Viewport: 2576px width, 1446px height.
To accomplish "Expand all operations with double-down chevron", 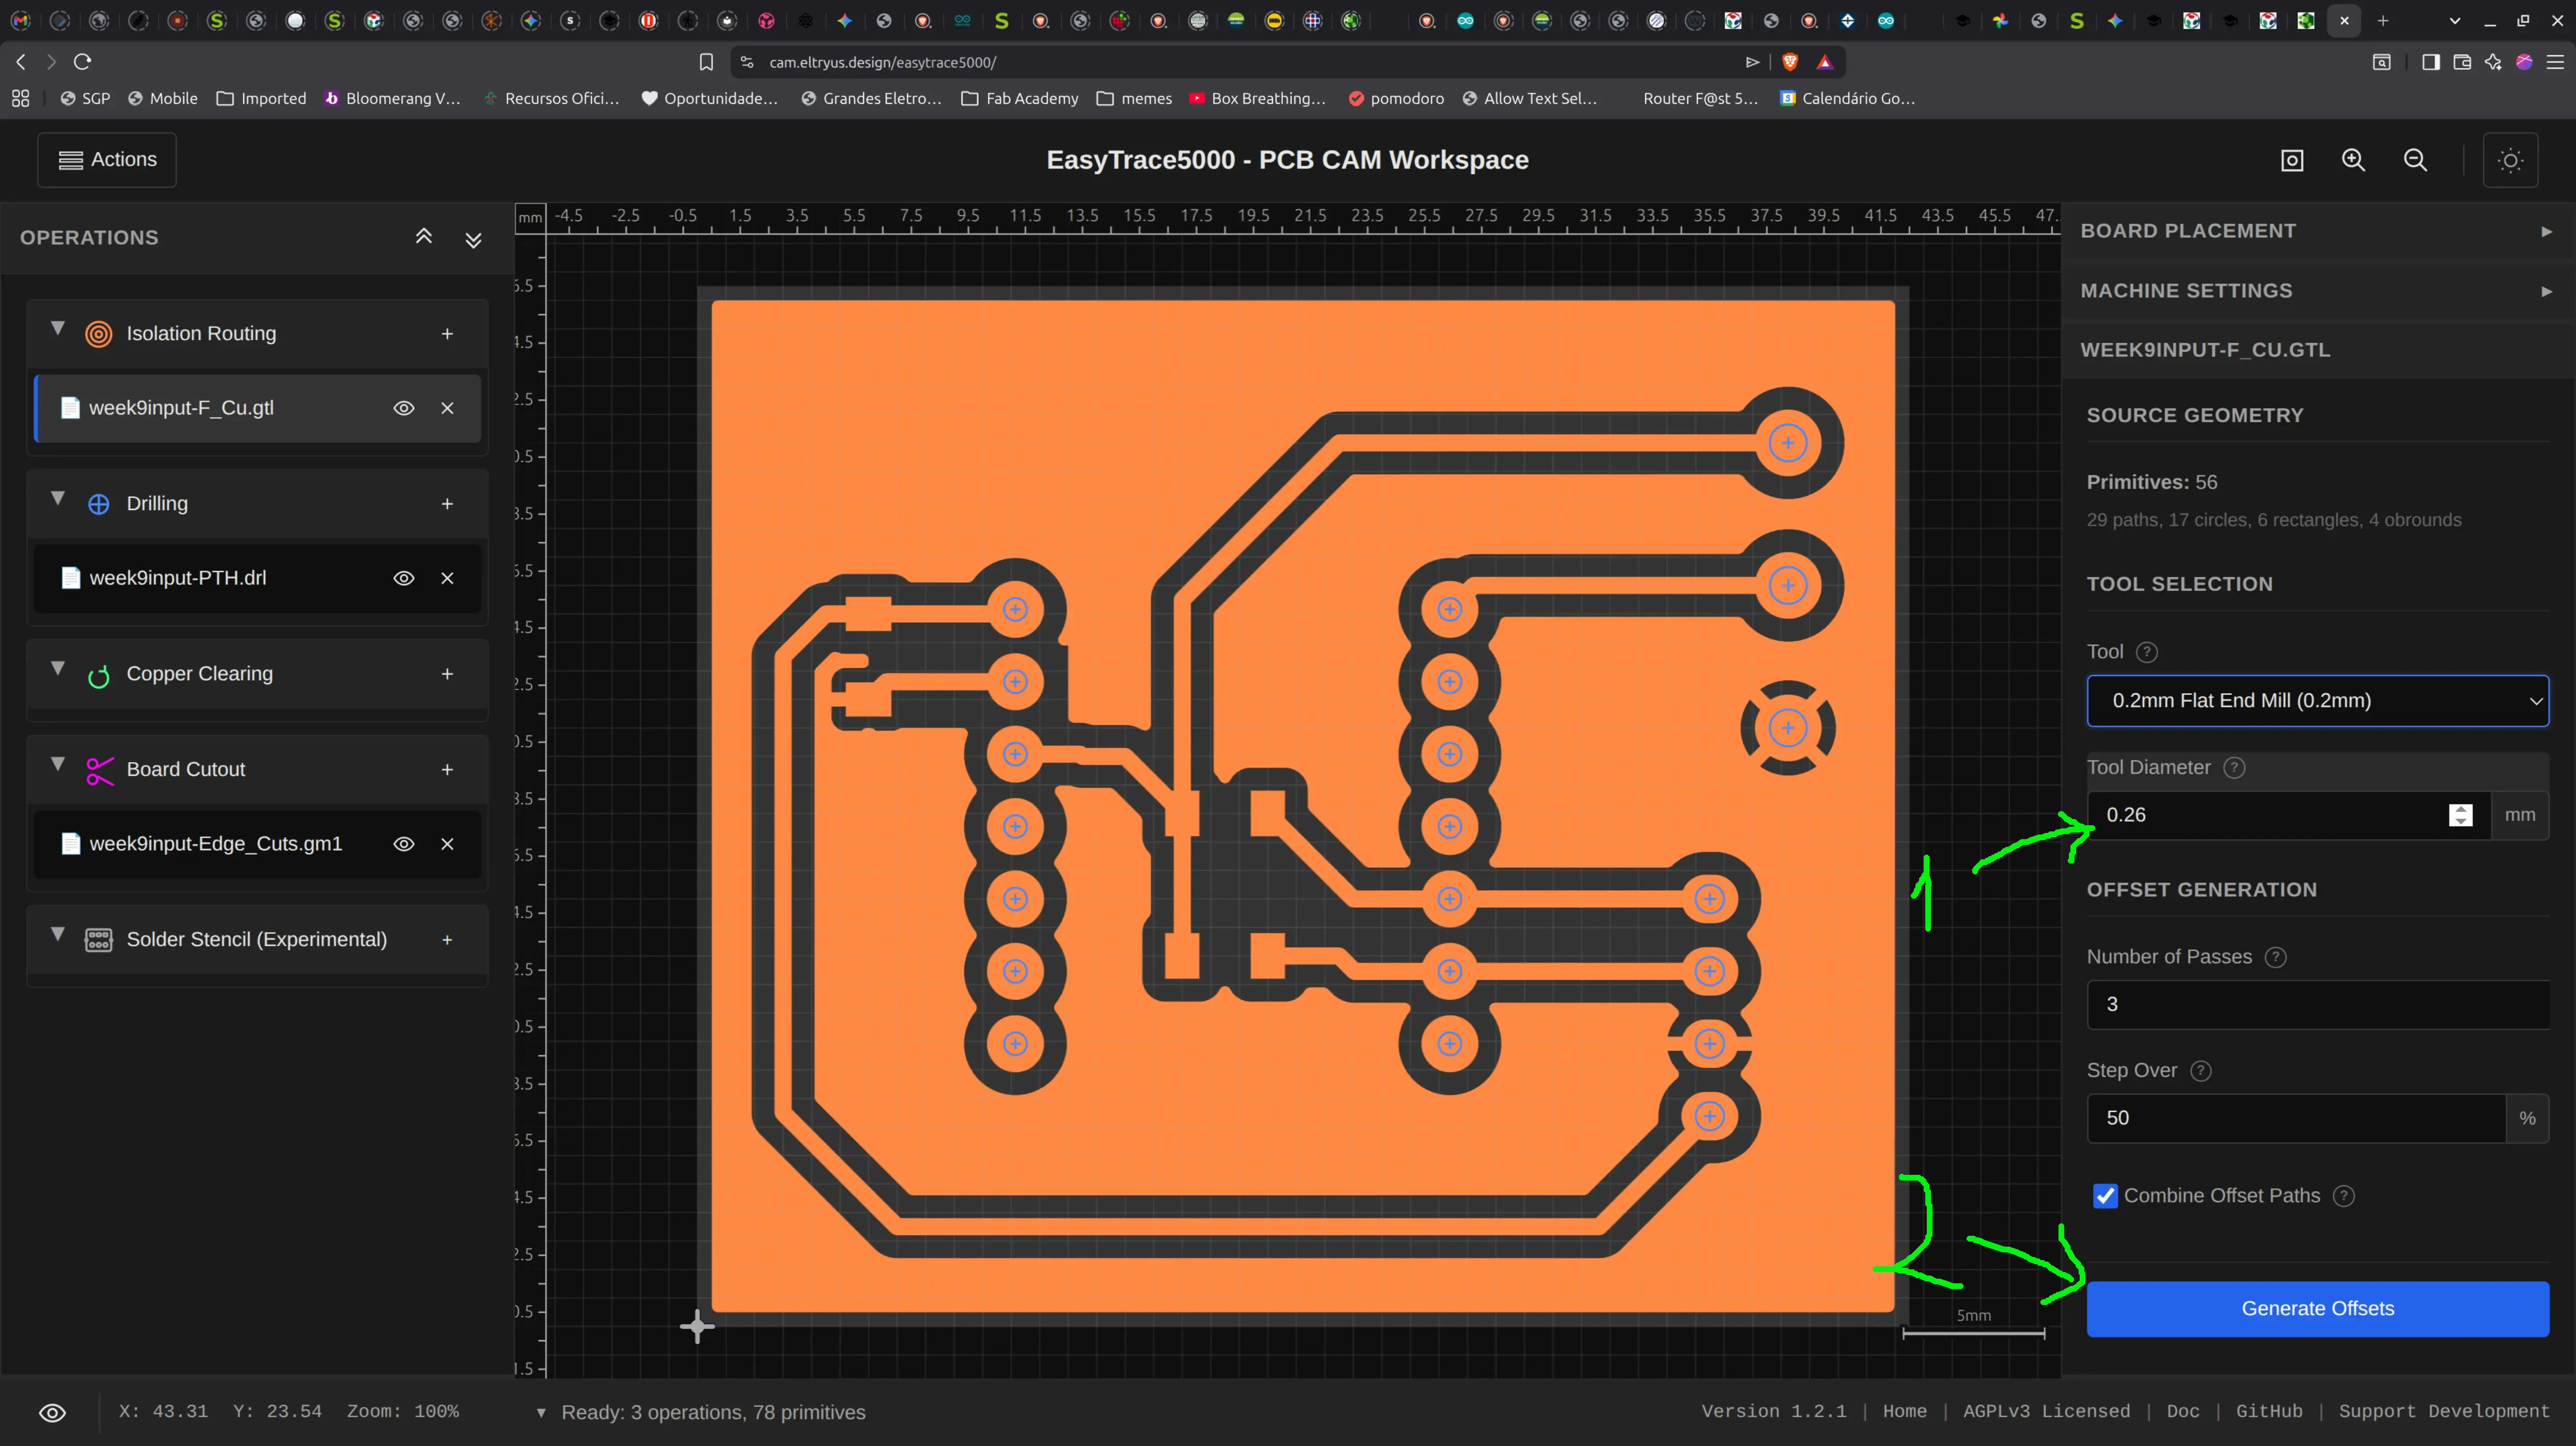I will (x=474, y=239).
